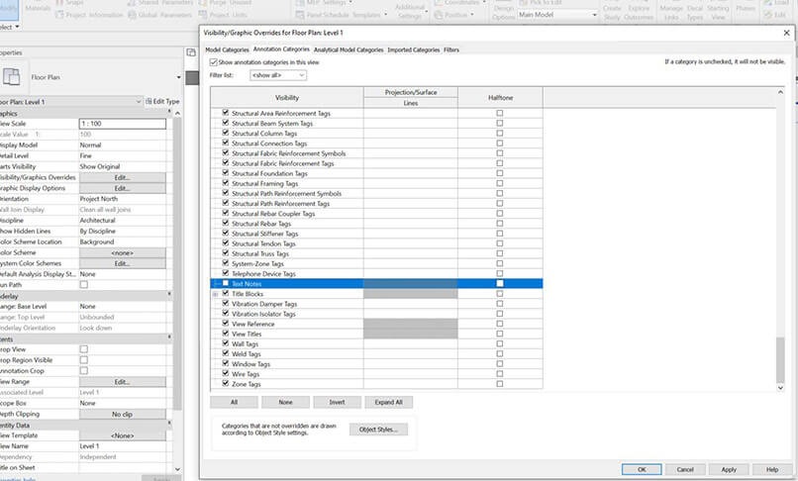Enable visibility checkbox for Text Notes
The image size is (798, 481).
tap(226, 283)
